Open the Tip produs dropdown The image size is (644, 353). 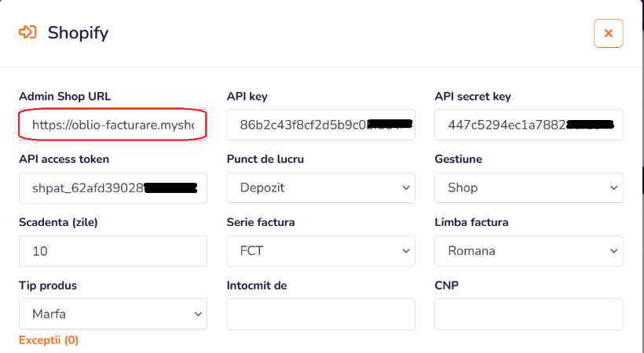click(113, 314)
